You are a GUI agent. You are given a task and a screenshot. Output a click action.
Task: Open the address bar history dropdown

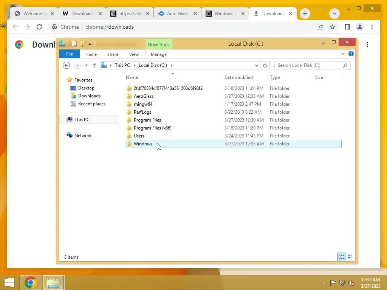[x=257, y=65]
